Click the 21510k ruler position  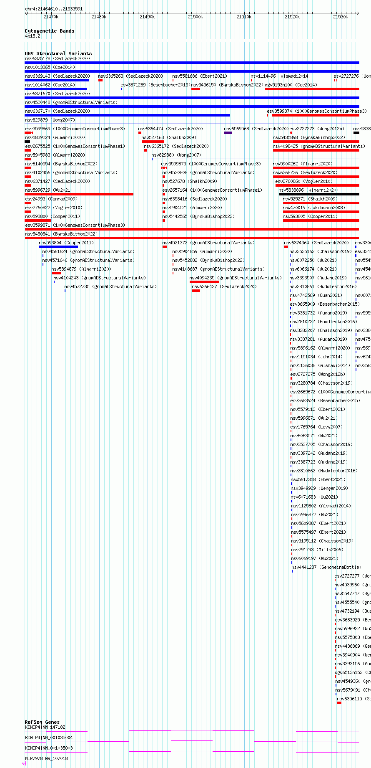tap(244, 17)
